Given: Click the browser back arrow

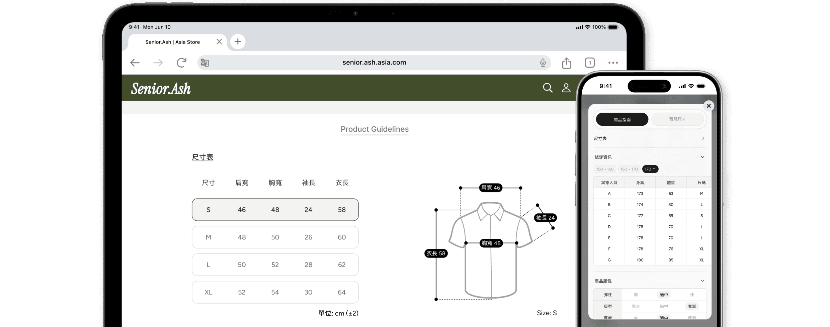Looking at the screenshot, I should pyautogui.click(x=135, y=63).
